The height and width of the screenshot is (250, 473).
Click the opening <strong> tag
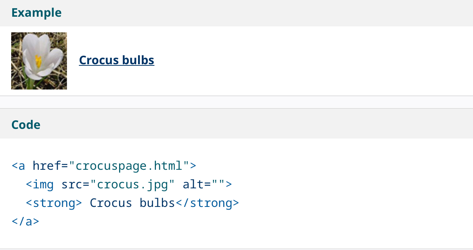[x=54, y=203]
